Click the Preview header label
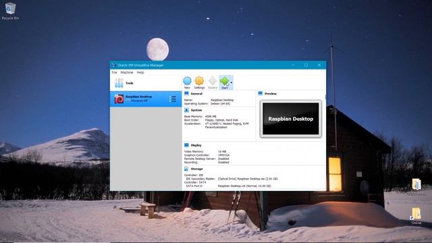Viewport: 432px width, 243px height. pyautogui.click(x=271, y=94)
